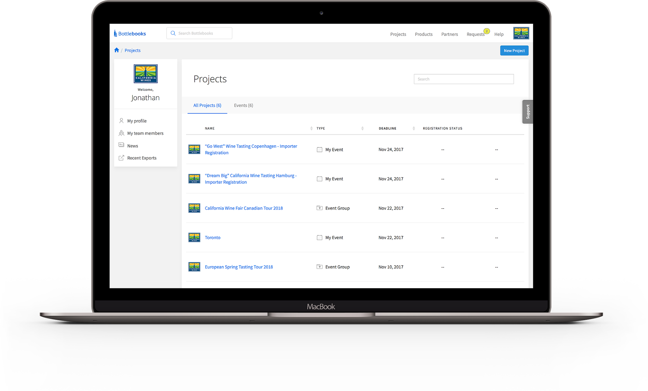Open My team members page
This screenshot has width=648, height=391.
[145, 133]
